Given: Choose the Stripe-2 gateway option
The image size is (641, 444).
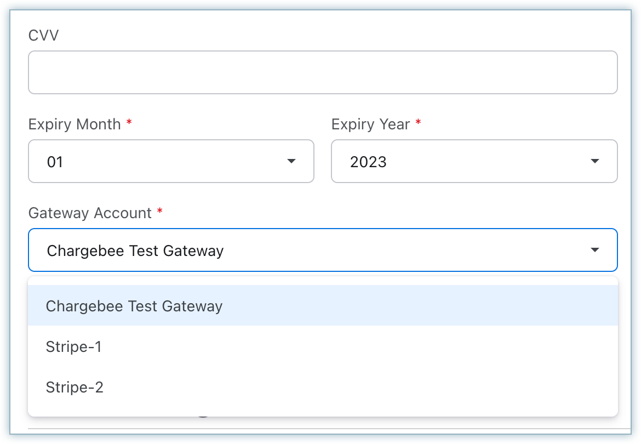Looking at the screenshot, I should (75, 388).
